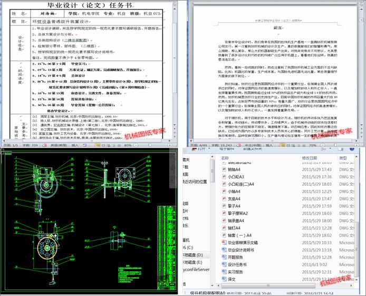Select 轴套(一)A4 file name
The image size is (366, 296).
(x=240, y=235)
